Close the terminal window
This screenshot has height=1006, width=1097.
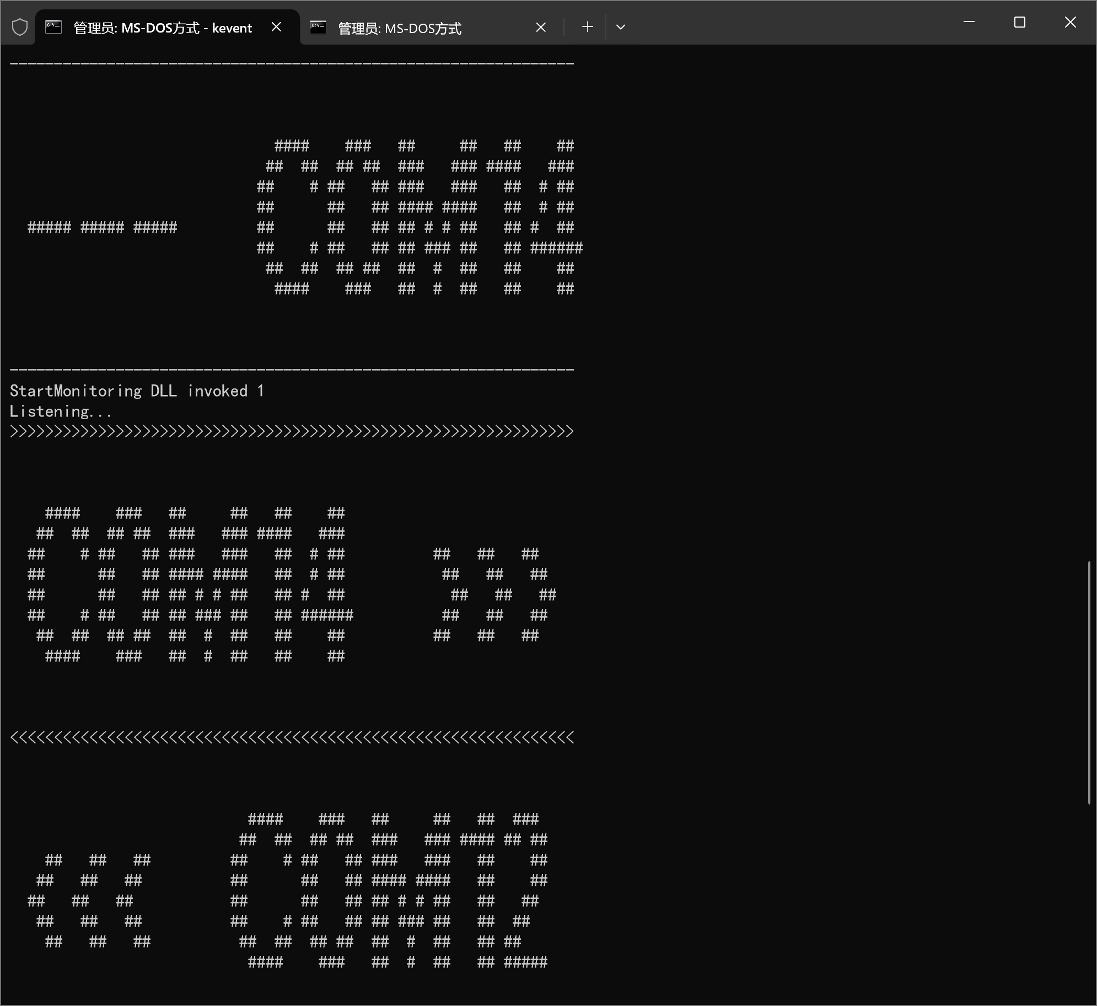[x=1070, y=22]
